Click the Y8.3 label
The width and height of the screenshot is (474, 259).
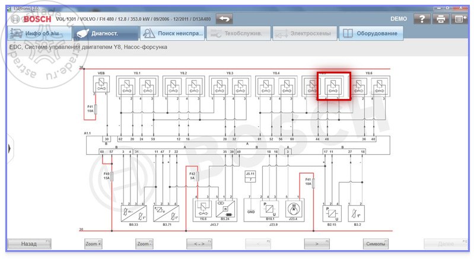230,73
